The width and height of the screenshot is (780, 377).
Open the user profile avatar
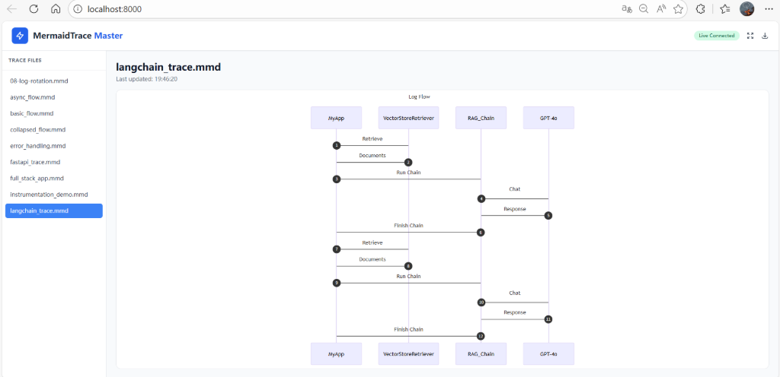point(746,9)
